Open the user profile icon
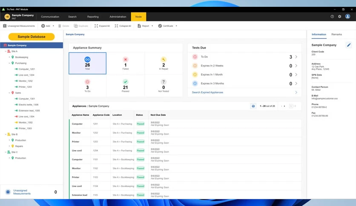 coord(347,16)
